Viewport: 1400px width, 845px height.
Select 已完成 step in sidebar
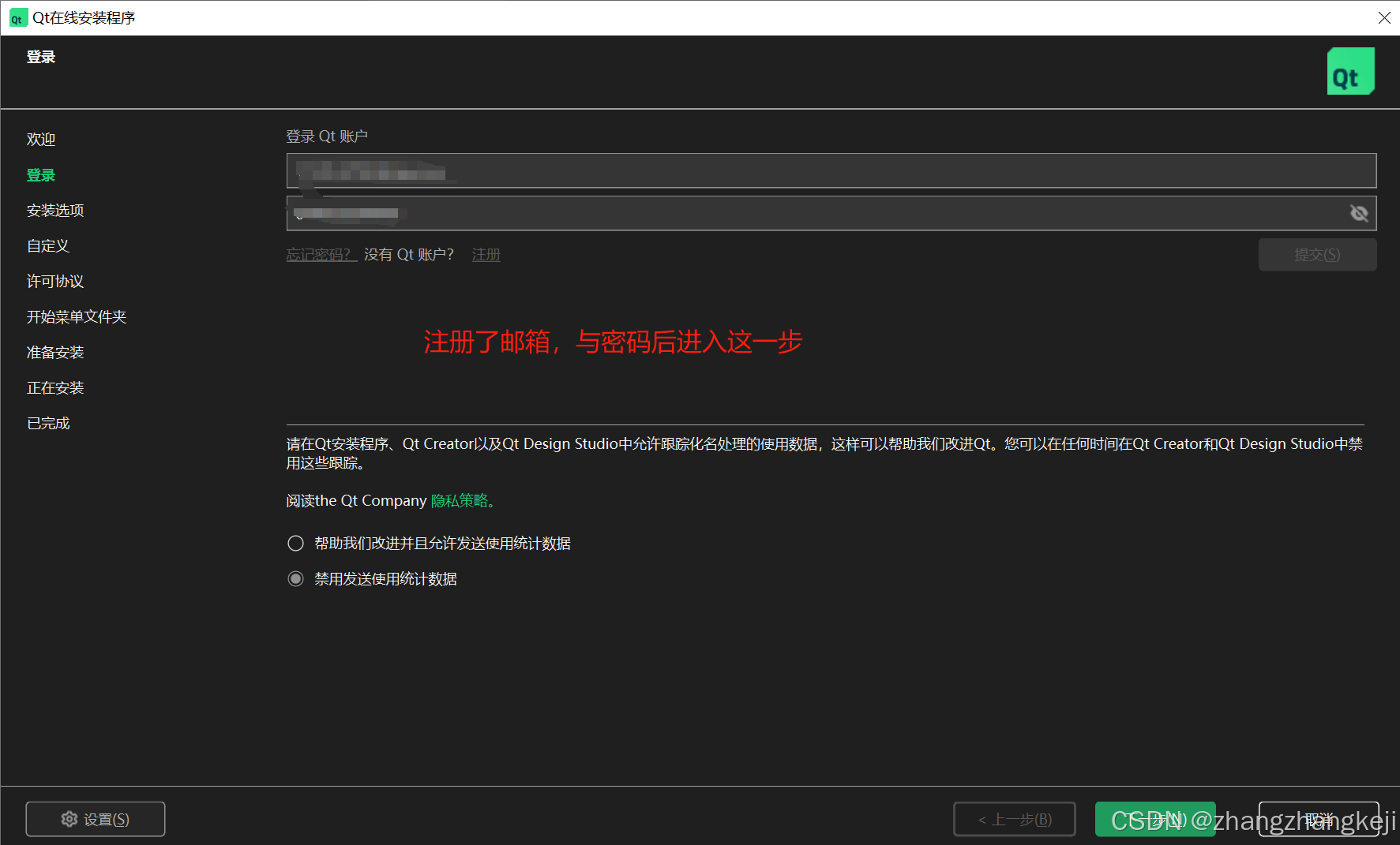[x=48, y=424]
